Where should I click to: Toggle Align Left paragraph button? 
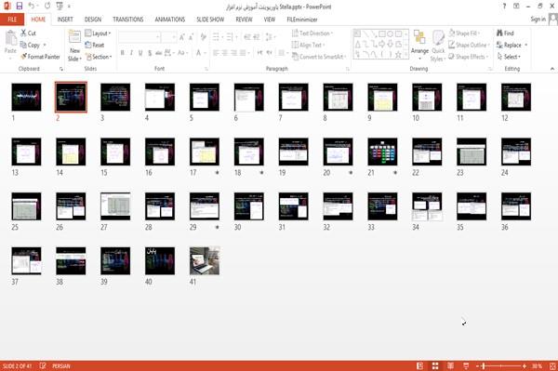(x=216, y=53)
